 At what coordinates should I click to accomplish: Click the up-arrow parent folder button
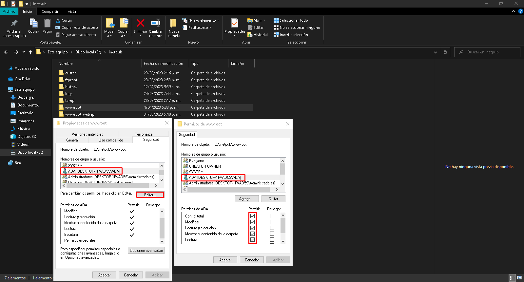click(x=30, y=52)
